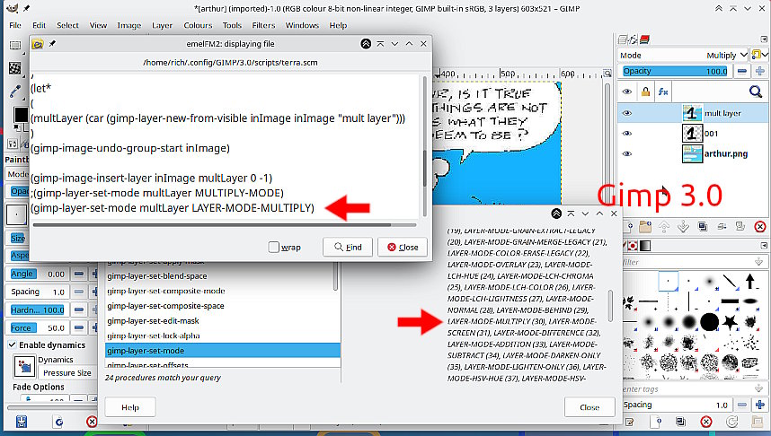Select the Rectangle Select tool in toolbox

point(15,45)
